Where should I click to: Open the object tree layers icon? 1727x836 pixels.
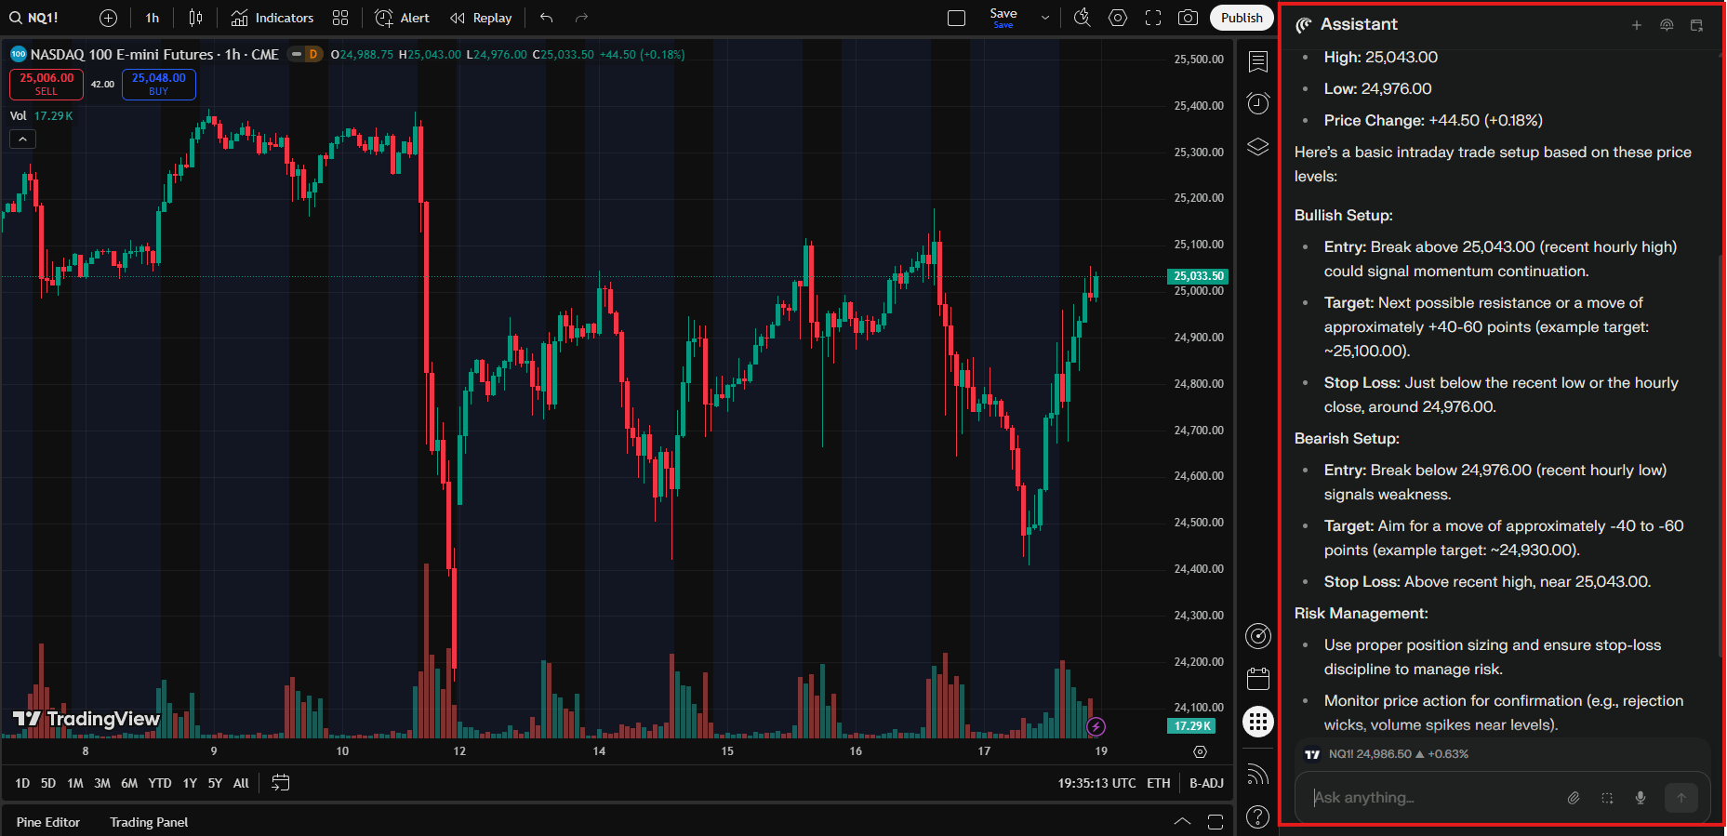pos(1258,147)
